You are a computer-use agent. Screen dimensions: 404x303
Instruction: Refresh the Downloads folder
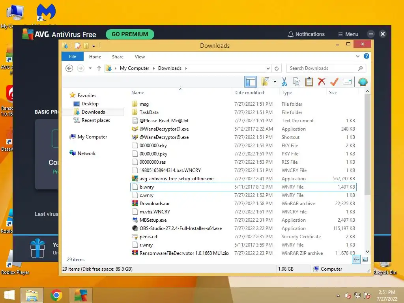[277, 68]
